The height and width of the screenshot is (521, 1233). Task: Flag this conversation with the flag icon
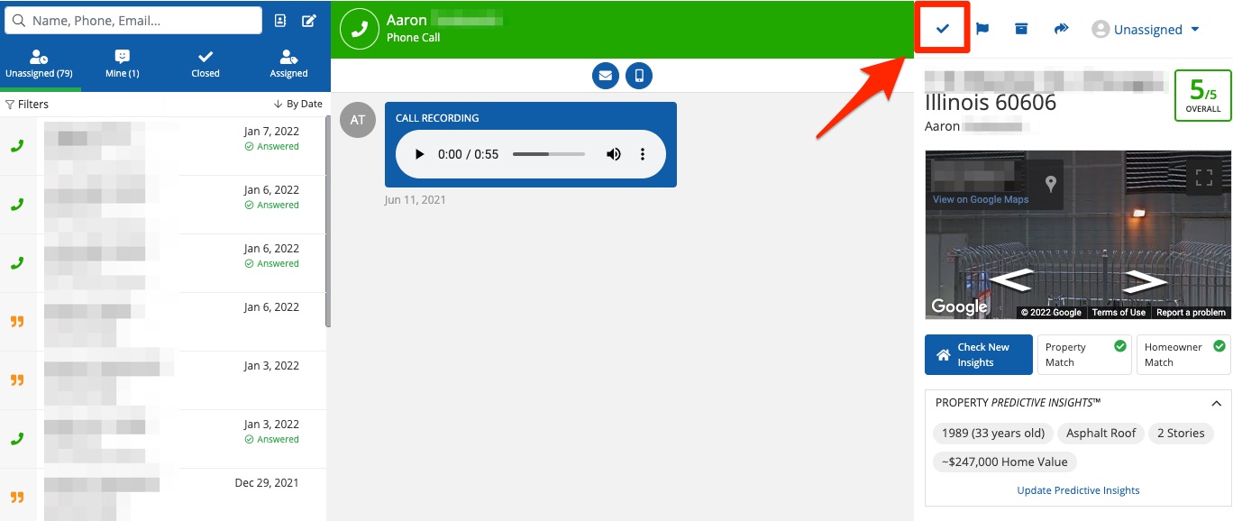982,29
